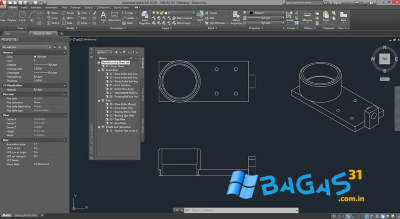Click the Base view tool
The height and width of the screenshot is (219, 400).
344,16
